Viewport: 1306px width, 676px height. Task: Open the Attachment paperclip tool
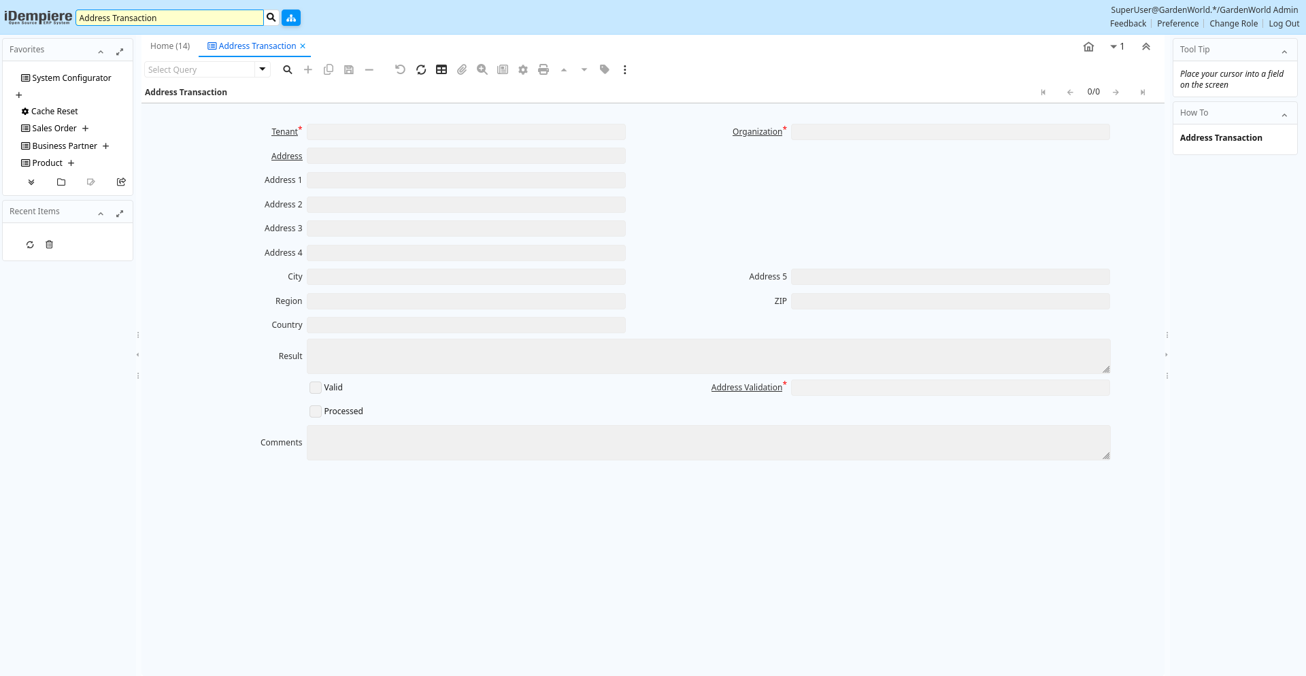coord(462,70)
